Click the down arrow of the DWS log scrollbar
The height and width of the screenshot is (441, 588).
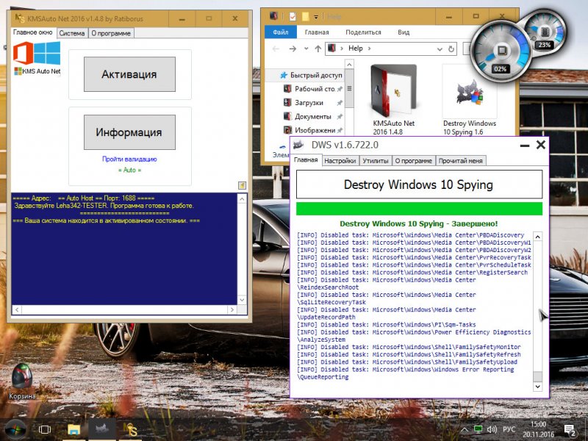tap(538, 387)
